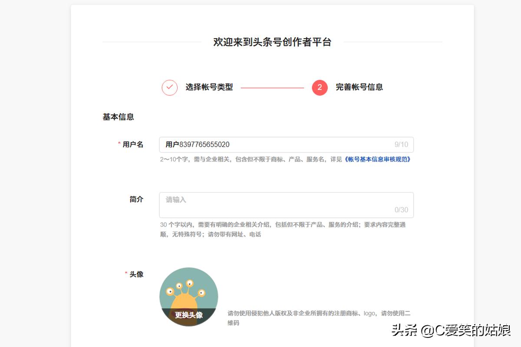521x347 pixels.
Task: Click the 基本信息 section heading
Action: pyautogui.click(x=118, y=116)
